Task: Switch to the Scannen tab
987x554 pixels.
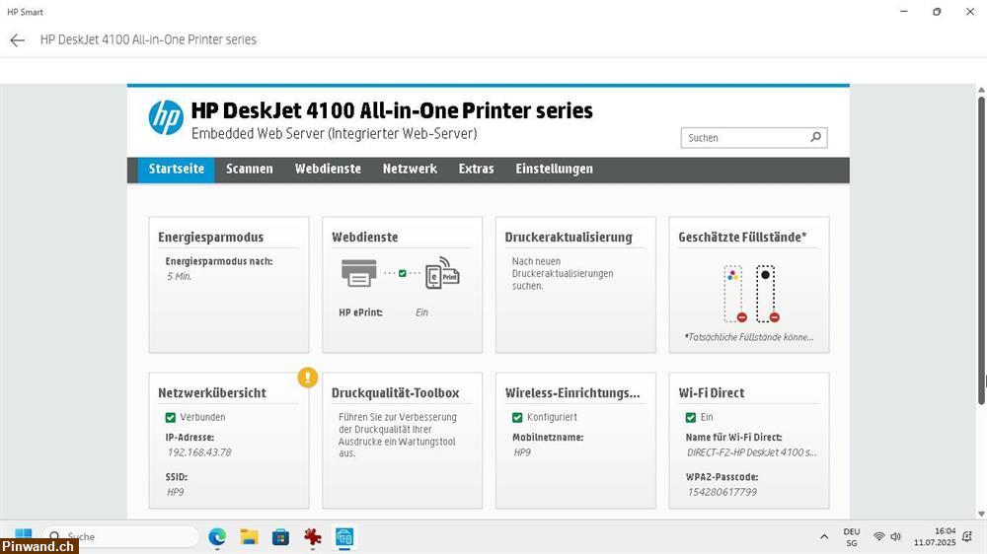Action: point(250,170)
